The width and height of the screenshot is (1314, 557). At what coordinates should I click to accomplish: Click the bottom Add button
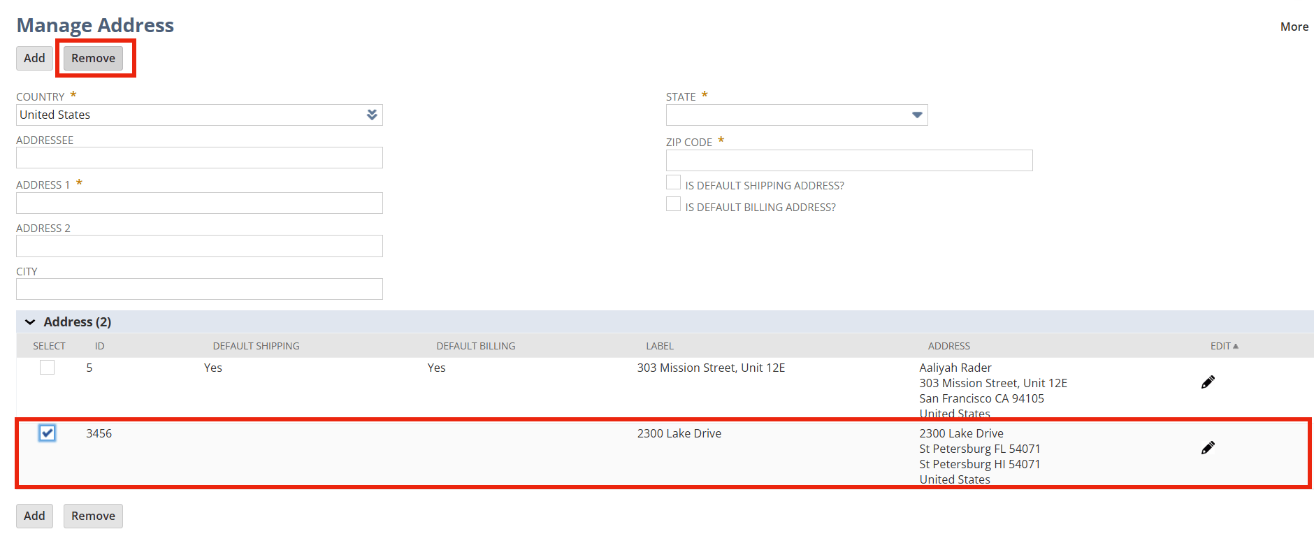coord(34,516)
